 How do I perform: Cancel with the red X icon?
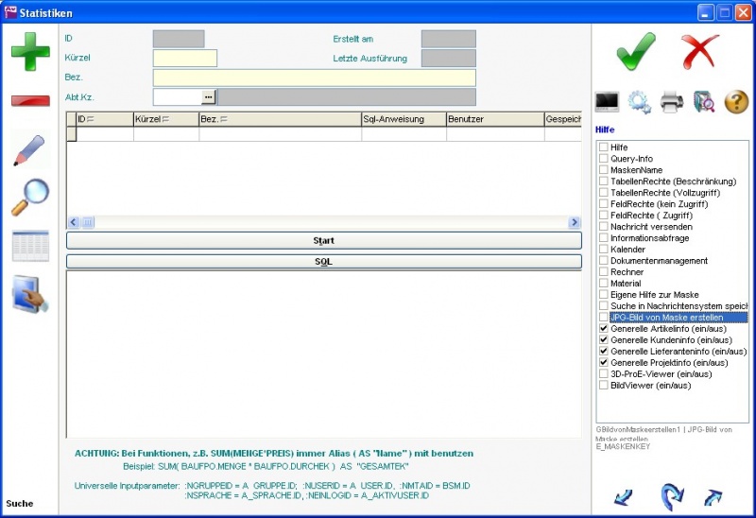700,50
